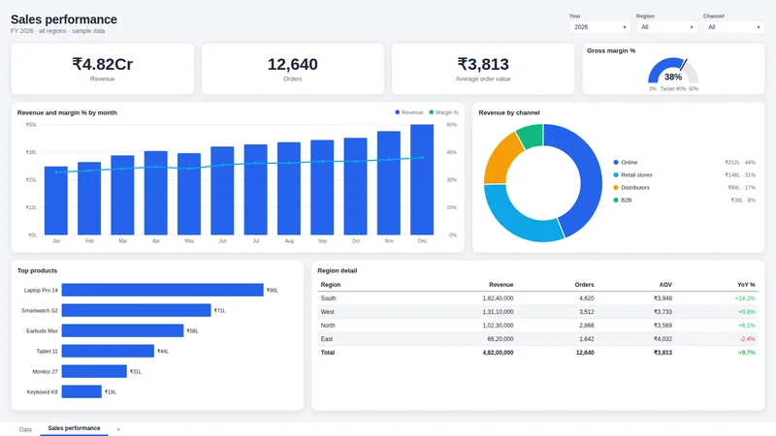
Task: Click the Distributors legend dot
Action: coord(616,187)
